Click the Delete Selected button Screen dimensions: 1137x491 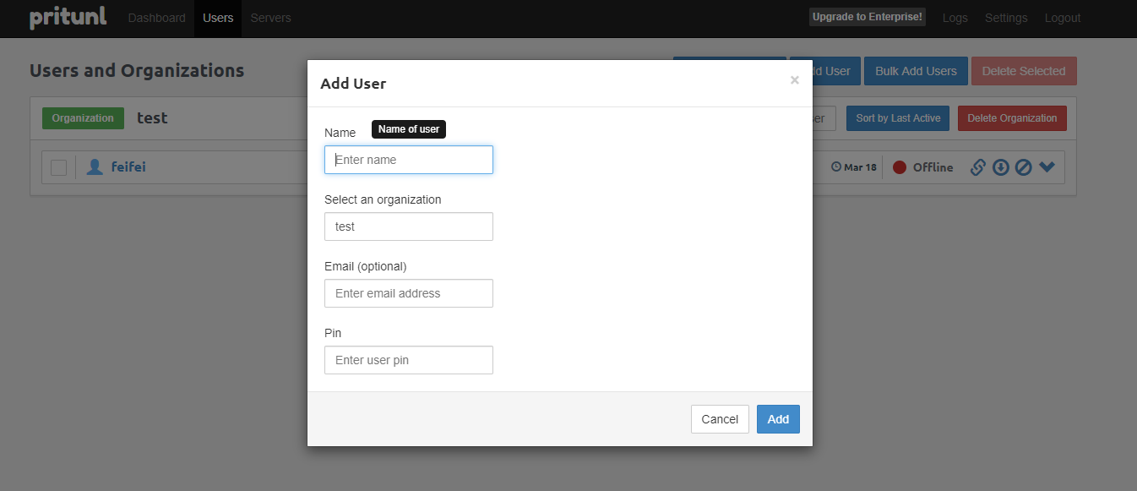click(x=1024, y=71)
